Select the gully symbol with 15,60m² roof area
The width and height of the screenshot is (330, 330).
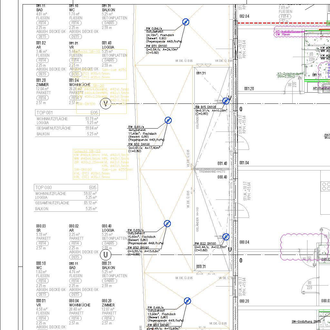pos(167,224)
